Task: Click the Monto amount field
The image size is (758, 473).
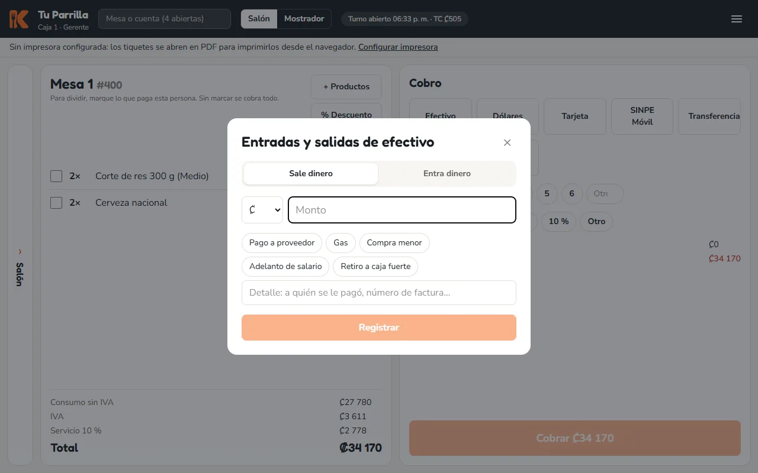Action: (402, 210)
